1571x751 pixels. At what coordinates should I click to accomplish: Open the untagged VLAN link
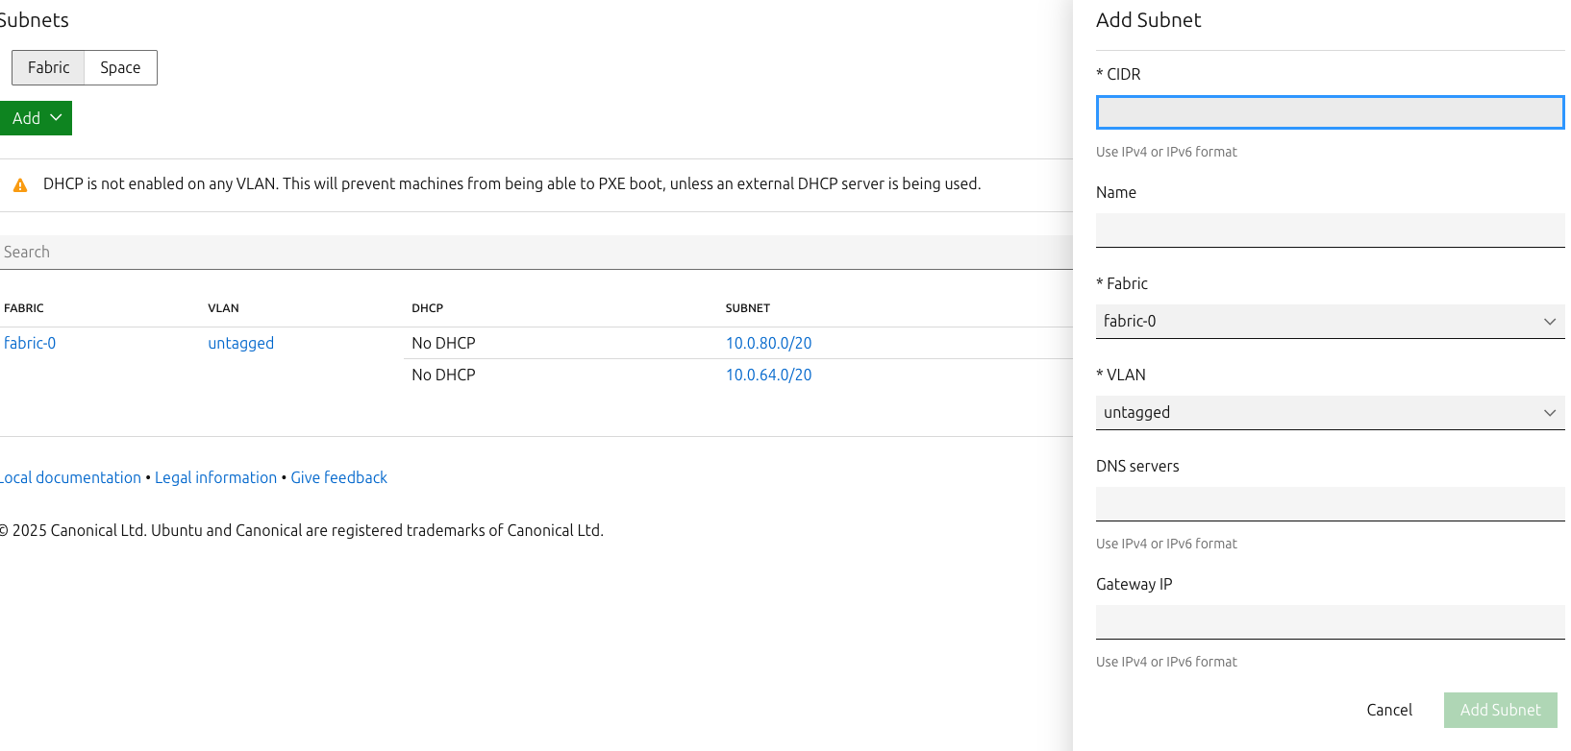pos(240,344)
